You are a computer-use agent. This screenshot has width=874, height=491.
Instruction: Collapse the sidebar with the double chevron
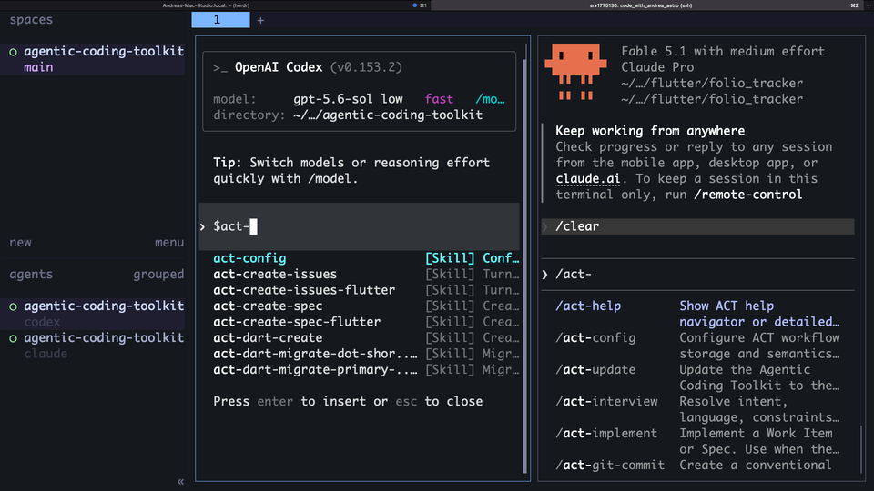coord(180,482)
